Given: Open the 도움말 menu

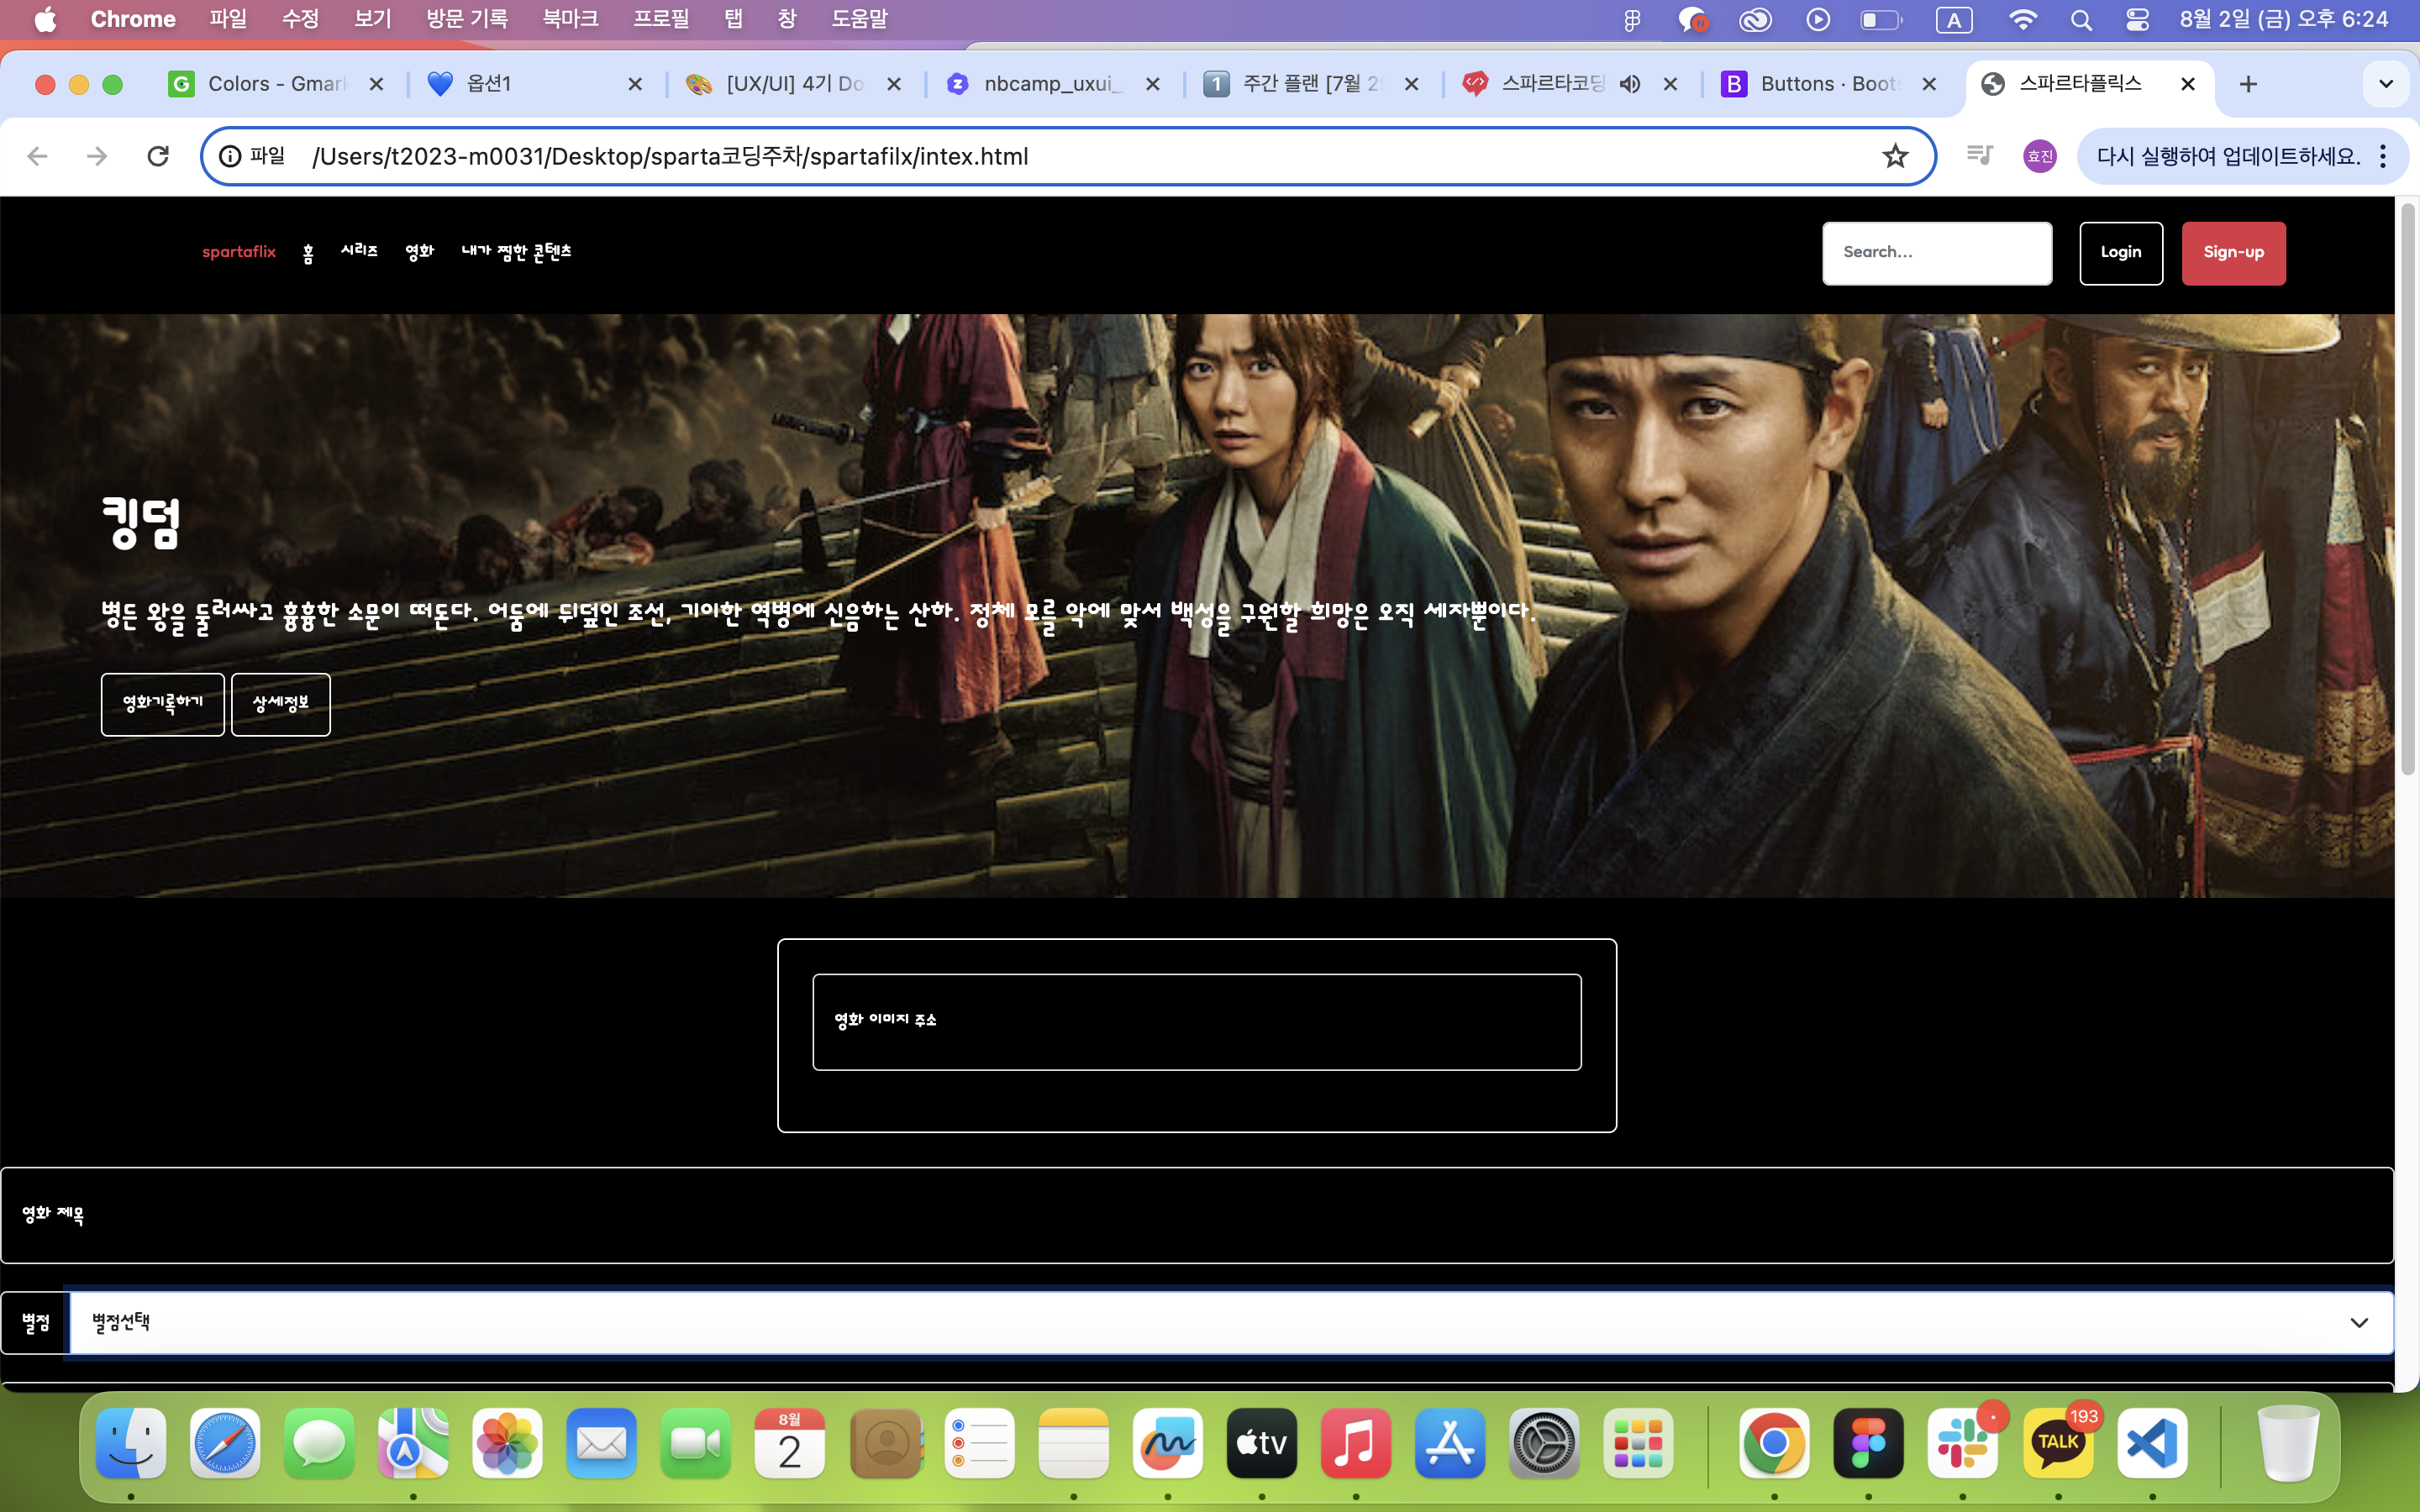Looking at the screenshot, I should [859, 19].
